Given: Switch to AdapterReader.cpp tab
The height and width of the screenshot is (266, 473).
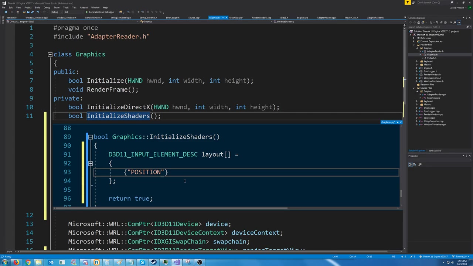Looking at the screenshot, I should pos(326,17).
